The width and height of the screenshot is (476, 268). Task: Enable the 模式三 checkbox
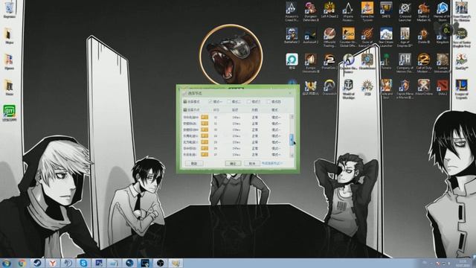[x=248, y=102]
